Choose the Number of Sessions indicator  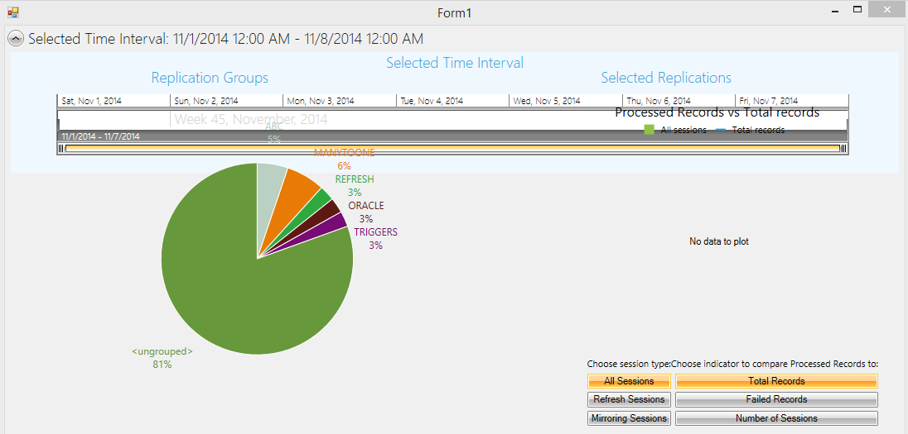pos(776,417)
